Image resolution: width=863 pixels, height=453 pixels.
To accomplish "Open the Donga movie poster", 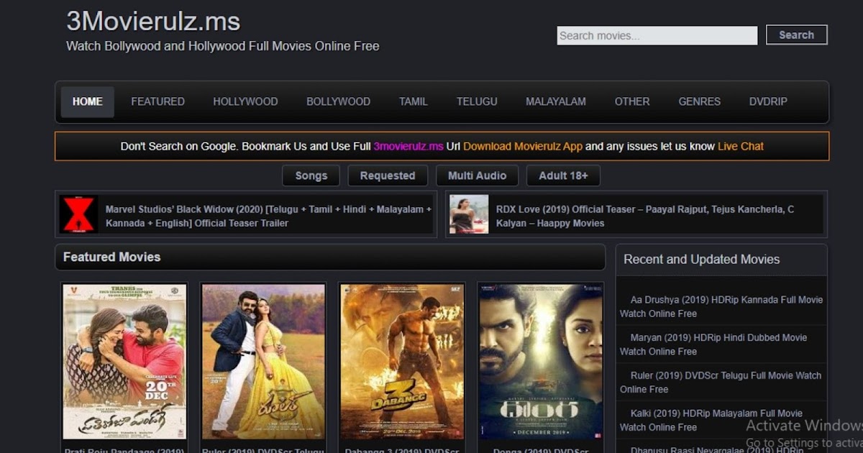I will coord(541,361).
